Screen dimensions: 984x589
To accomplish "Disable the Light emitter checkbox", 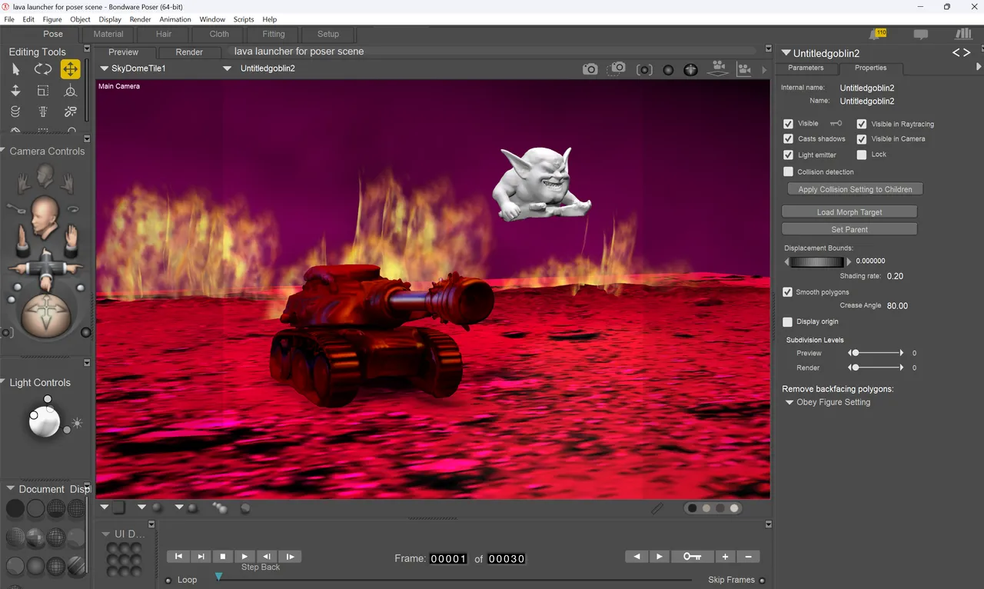I will pyautogui.click(x=788, y=155).
